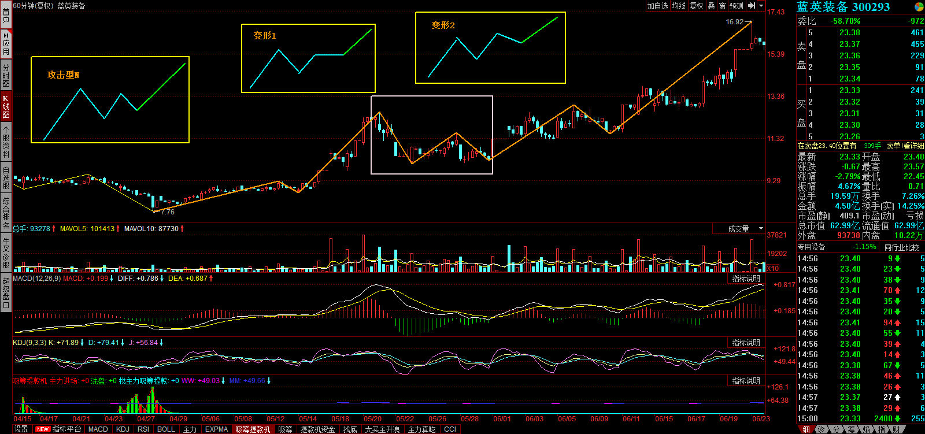Click the buy level 1 price 23.33
925x434 pixels.
(x=850, y=90)
